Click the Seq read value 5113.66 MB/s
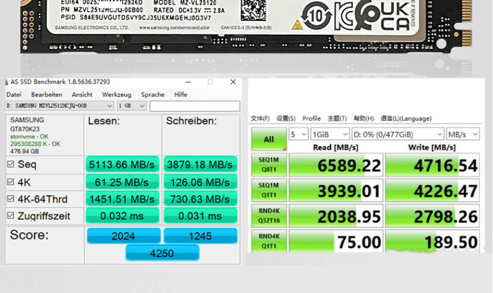The height and width of the screenshot is (293, 493). click(122, 165)
